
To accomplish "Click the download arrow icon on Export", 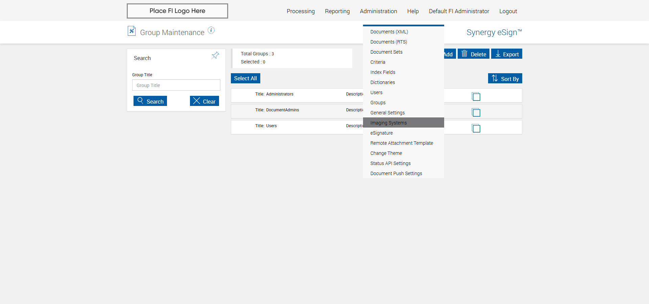I will coord(498,54).
